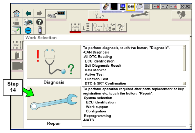Click the 'Work support' line

pyautogui.click(x=97, y=107)
